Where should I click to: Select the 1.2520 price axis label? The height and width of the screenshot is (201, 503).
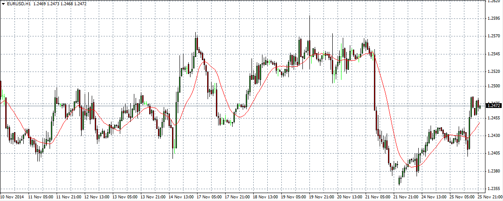point(494,71)
